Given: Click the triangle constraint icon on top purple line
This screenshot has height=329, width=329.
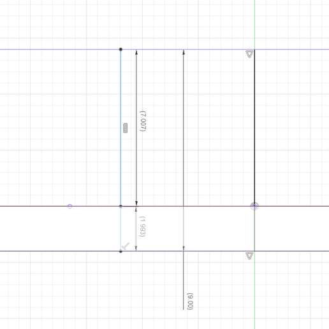Looking at the screenshot, I should pos(249,54).
